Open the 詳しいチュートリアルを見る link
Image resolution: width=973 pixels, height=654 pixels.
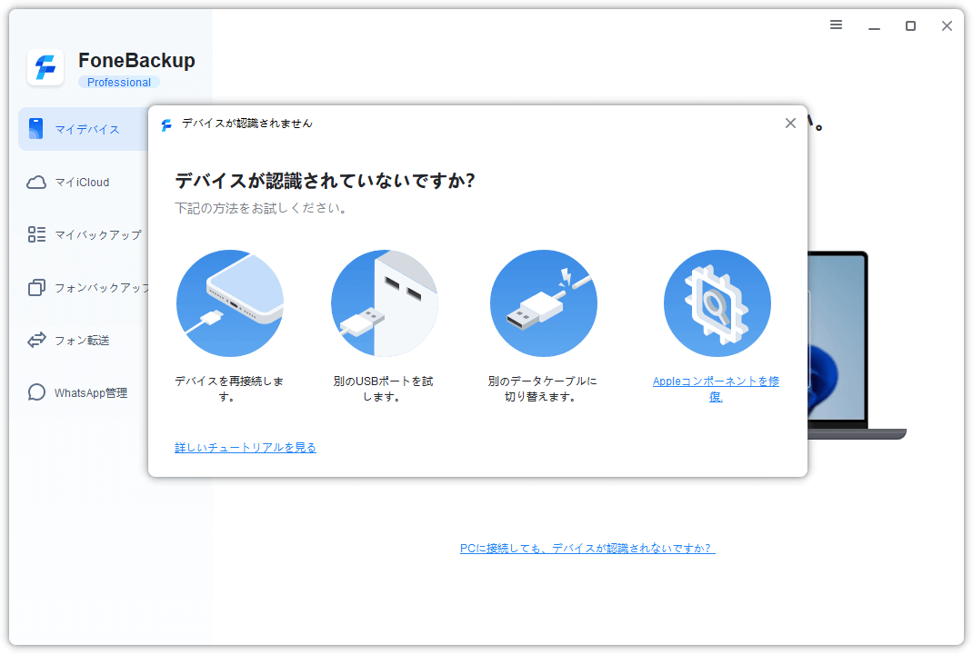click(x=246, y=448)
